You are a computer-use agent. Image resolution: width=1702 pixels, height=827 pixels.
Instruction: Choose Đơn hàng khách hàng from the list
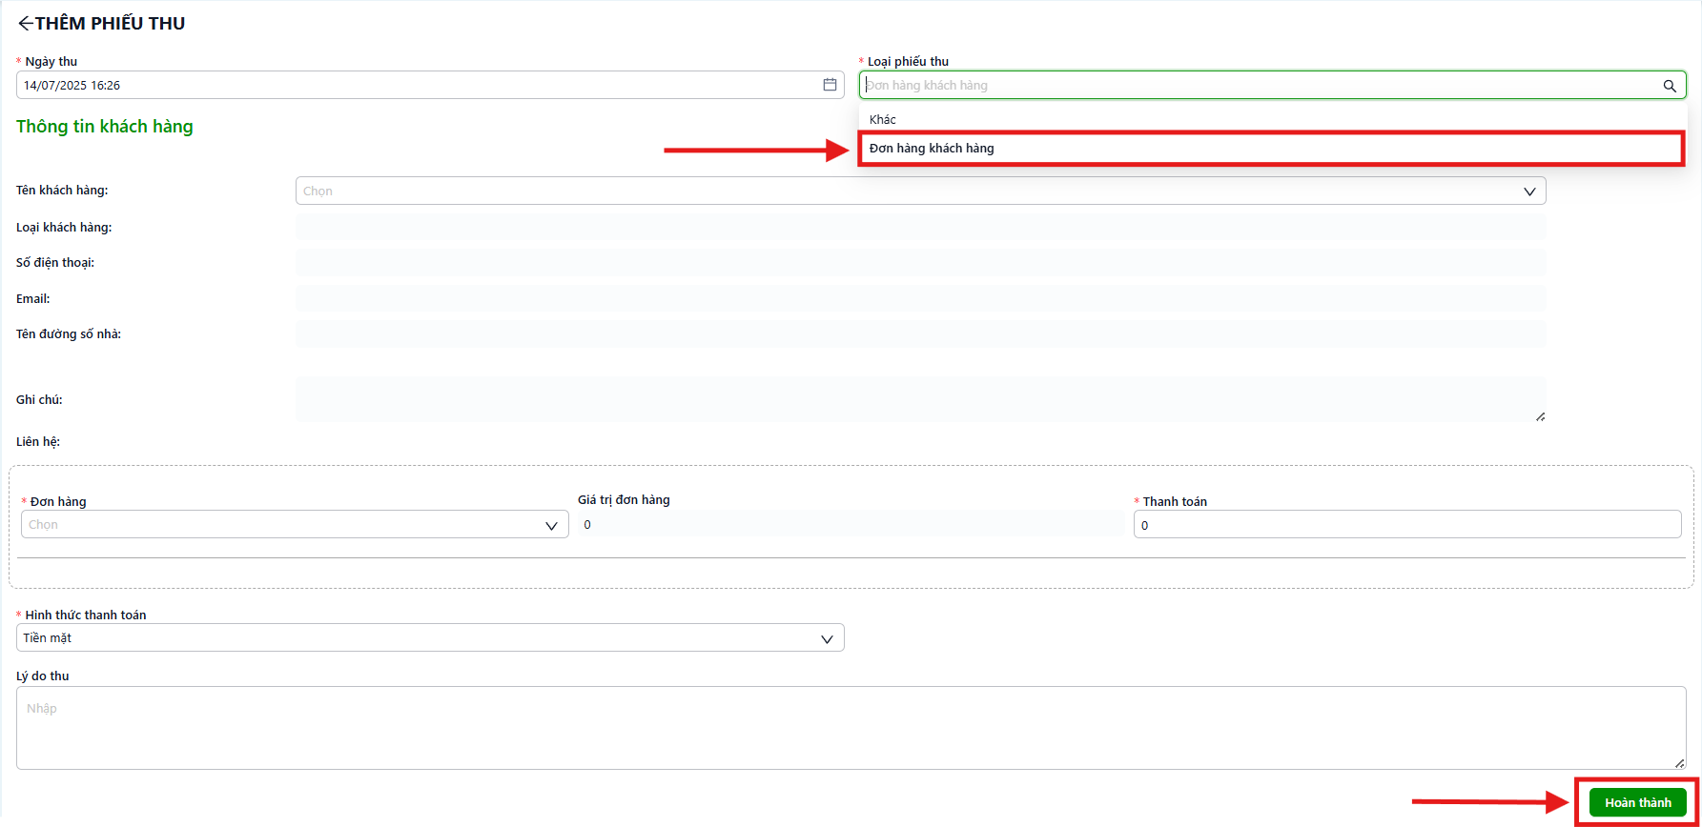pos(1272,149)
